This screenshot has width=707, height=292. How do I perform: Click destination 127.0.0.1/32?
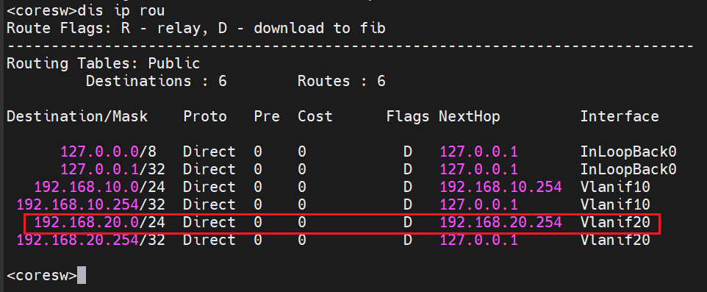point(112,169)
